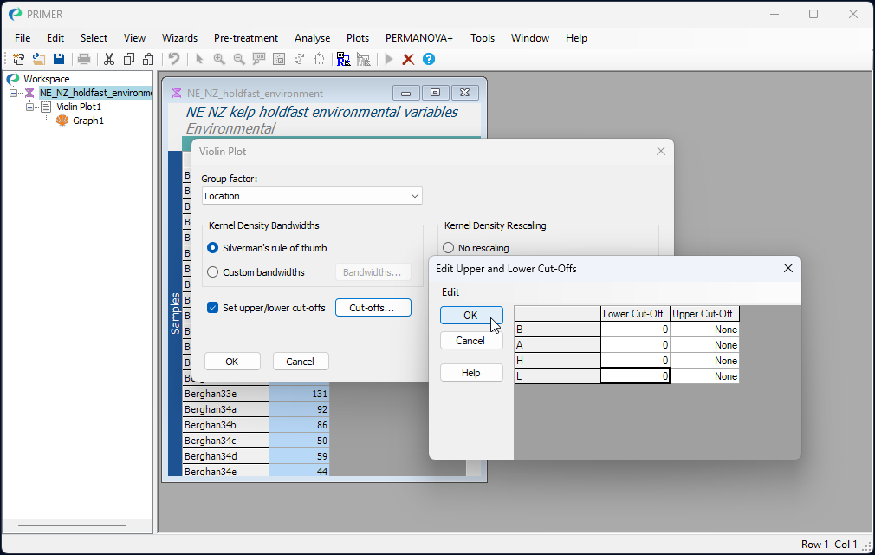
Task: Click the Upper Cut-Off cell for row B
Action: pyautogui.click(x=704, y=330)
